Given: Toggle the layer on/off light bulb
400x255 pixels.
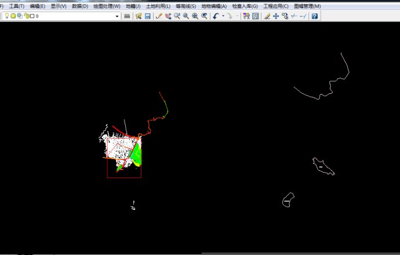Looking at the screenshot, I should 7,16.
